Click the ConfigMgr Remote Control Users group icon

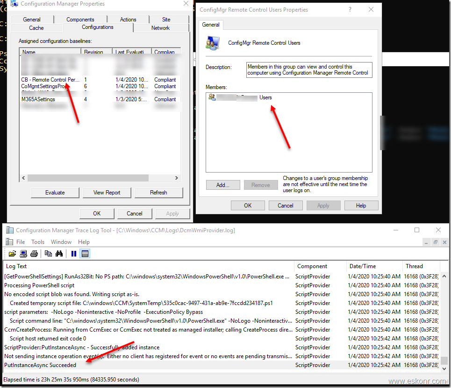213,43
